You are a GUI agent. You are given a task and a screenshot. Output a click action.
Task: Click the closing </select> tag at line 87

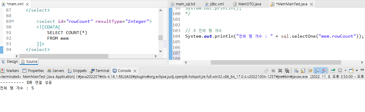[x=38, y=10]
